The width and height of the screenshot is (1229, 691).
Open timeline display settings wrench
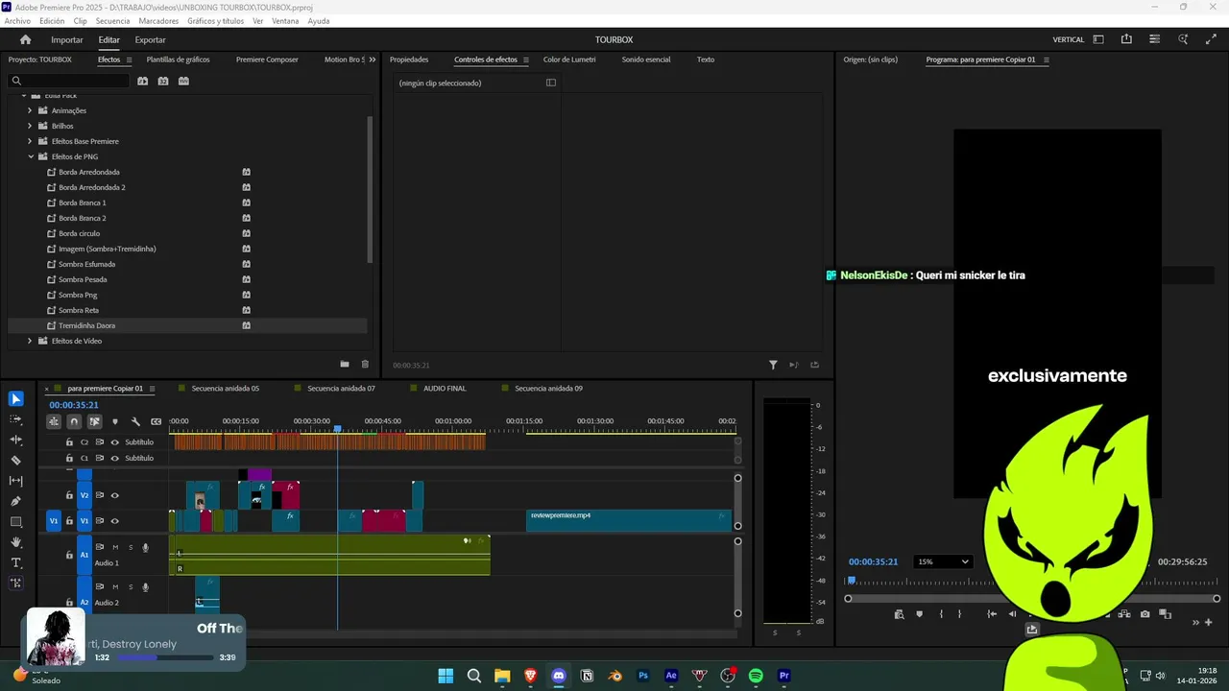pos(135,421)
